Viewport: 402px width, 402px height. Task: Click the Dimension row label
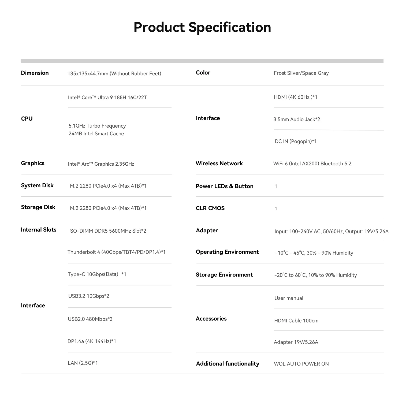pos(35,73)
